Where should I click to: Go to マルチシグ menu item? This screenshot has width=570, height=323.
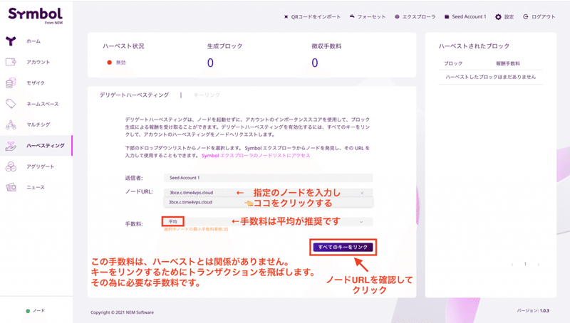(x=38, y=125)
